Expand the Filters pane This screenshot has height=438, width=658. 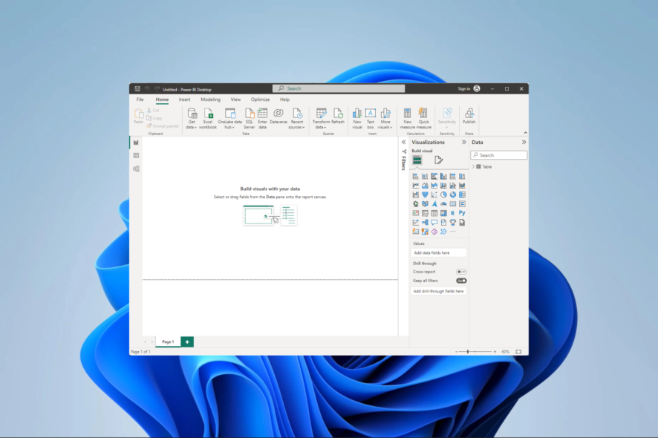404,143
